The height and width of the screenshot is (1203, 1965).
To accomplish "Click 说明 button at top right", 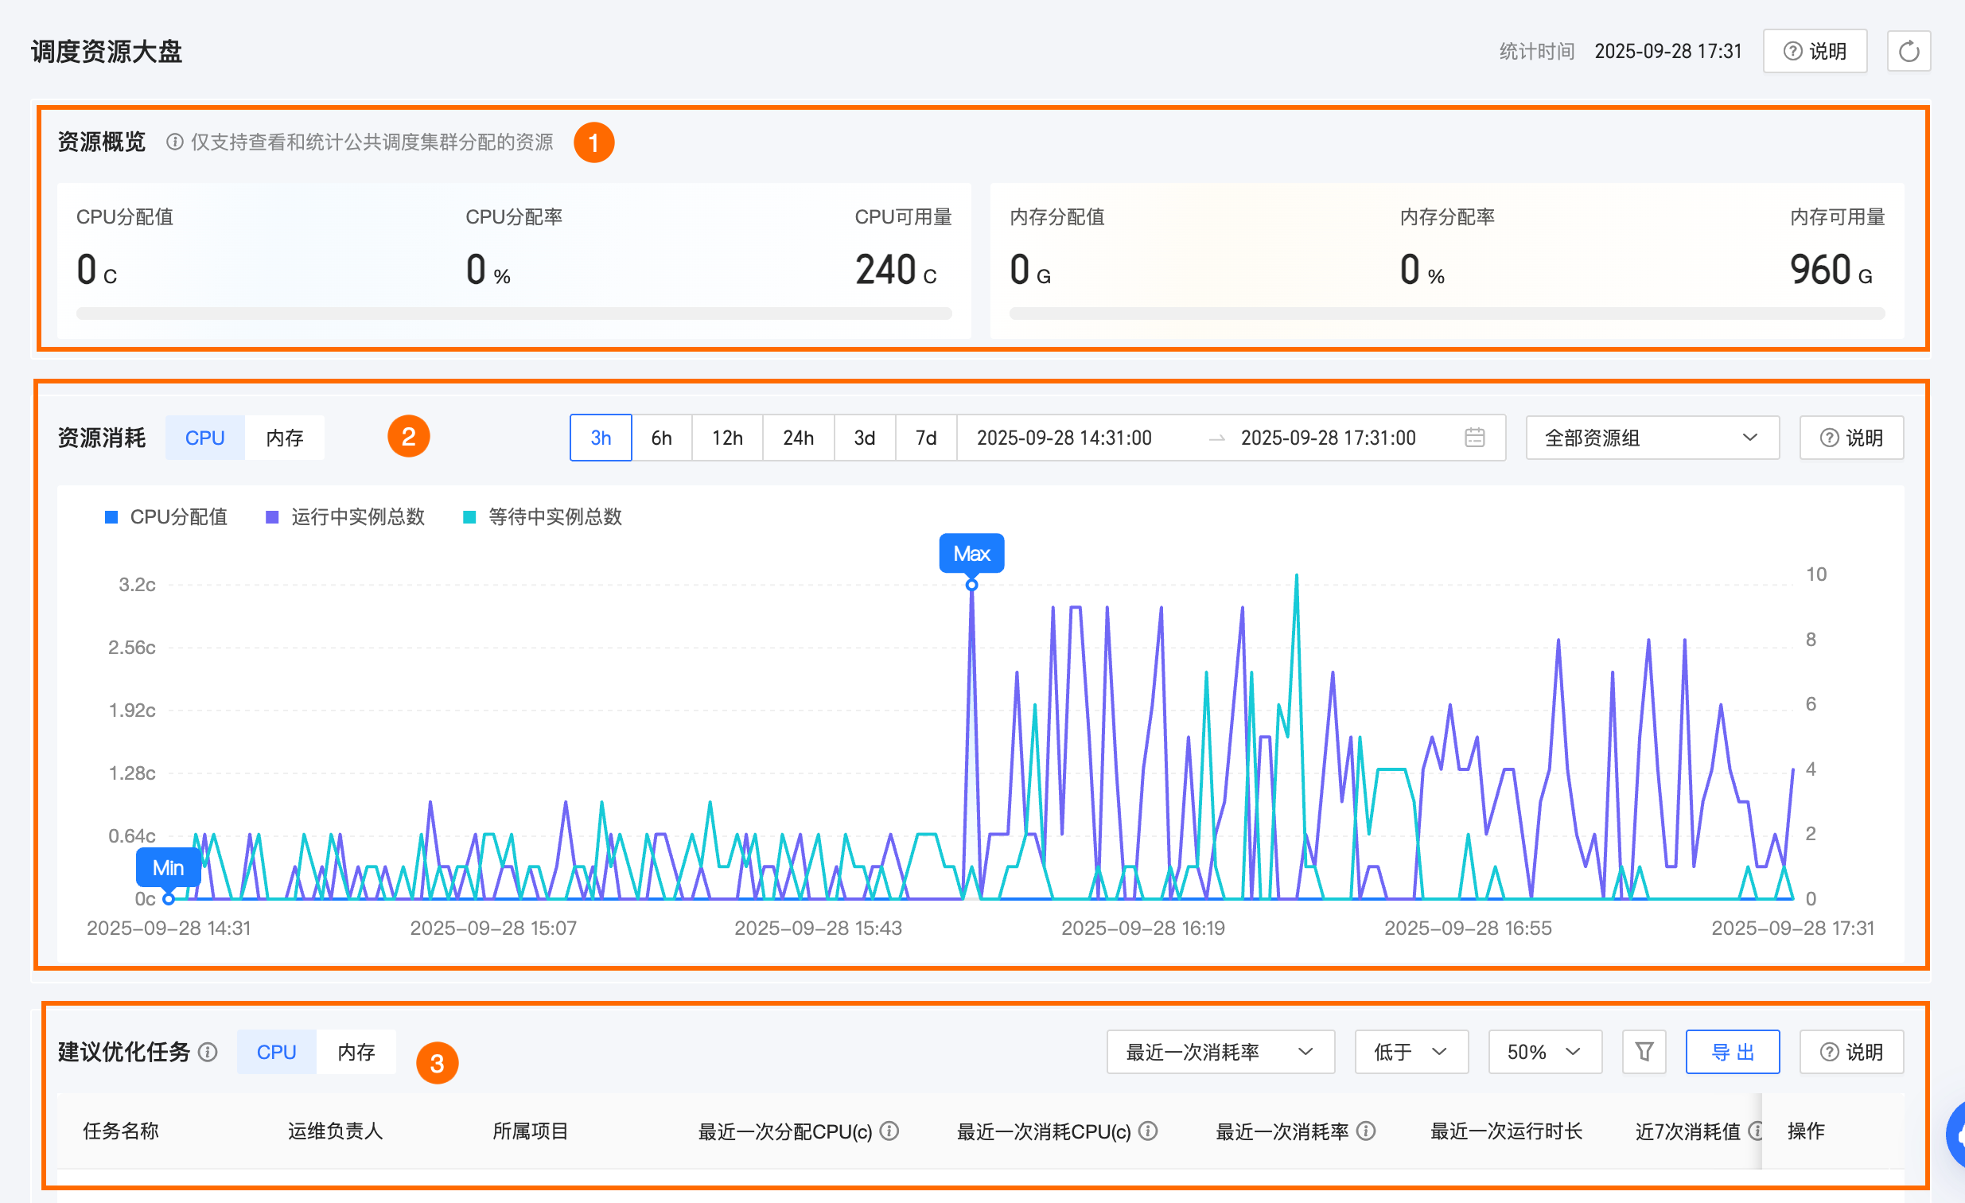I will [1815, 52].
